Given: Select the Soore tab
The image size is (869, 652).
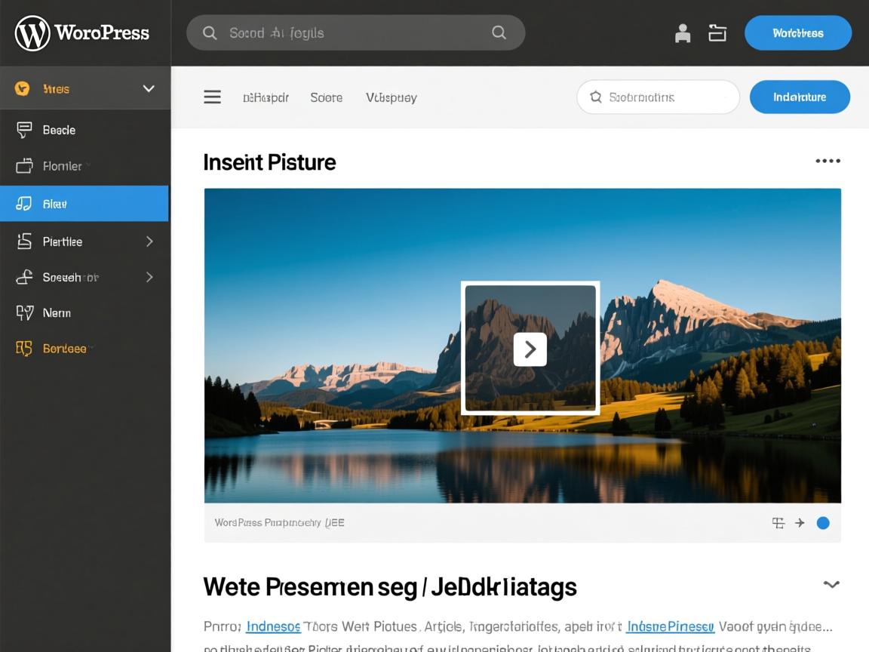Looking at the screenshot, I should pos(326,97).
